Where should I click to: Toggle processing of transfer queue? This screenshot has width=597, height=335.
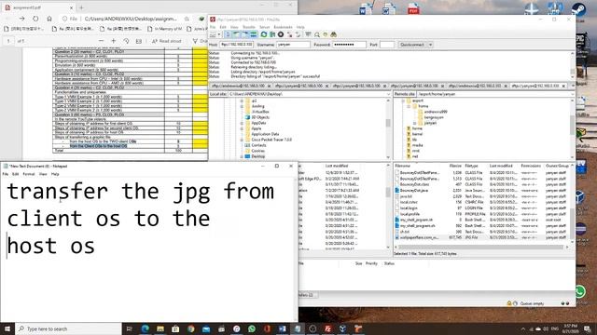272,34
